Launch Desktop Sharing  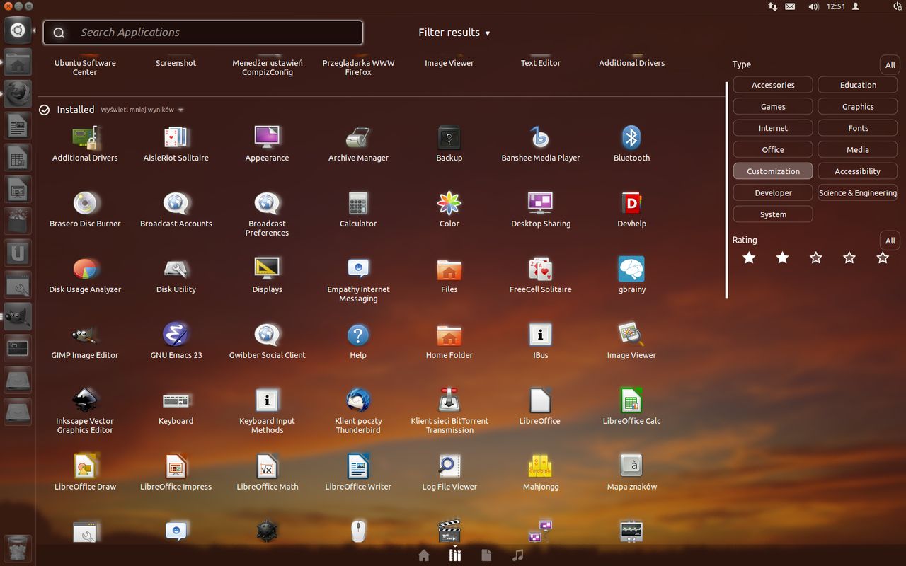pyautogui.click(x=541, y=209)
